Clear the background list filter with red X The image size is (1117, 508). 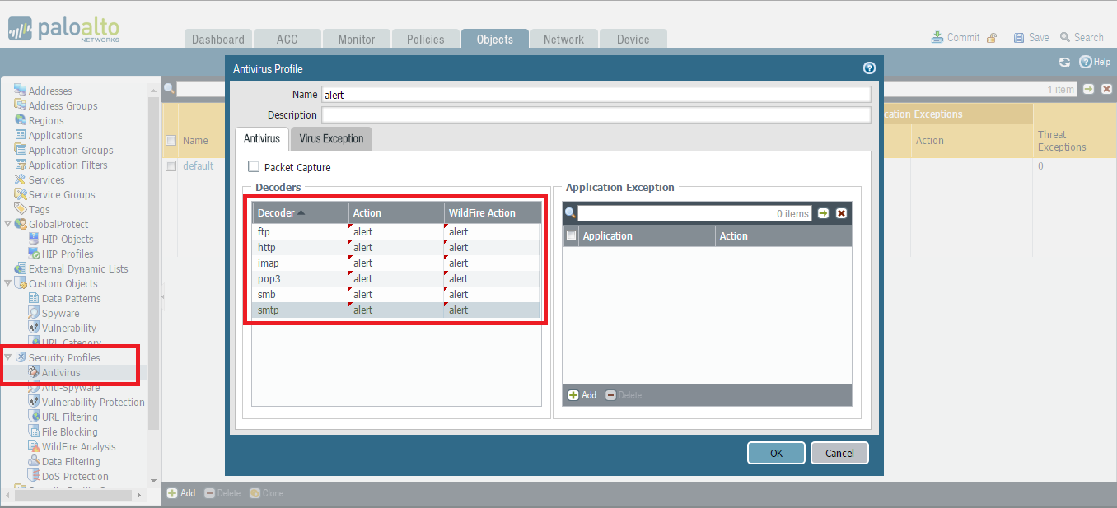[1106, 89]
